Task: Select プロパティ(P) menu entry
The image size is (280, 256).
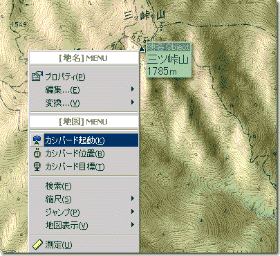Action: (x=84, y=77)
